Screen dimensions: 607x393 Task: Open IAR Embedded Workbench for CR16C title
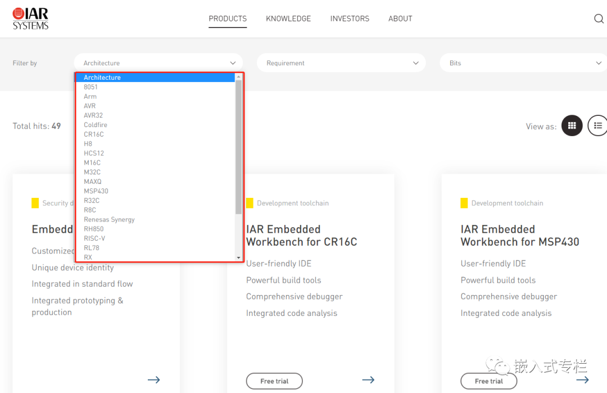point(302,236)
